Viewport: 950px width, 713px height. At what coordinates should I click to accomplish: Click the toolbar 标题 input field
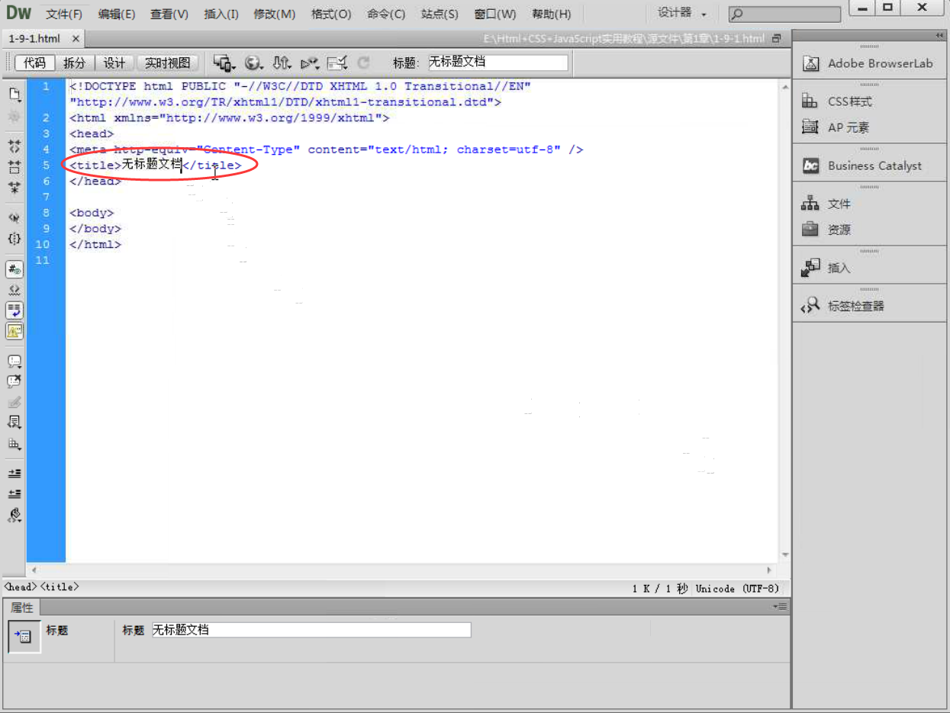(x=498, y=63)
